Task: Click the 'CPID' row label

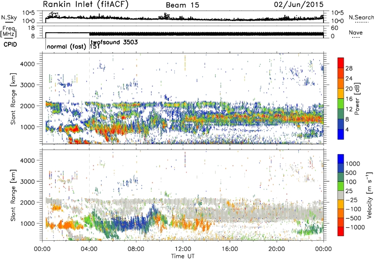Action: pyautogui.click(x=10, y=44)
